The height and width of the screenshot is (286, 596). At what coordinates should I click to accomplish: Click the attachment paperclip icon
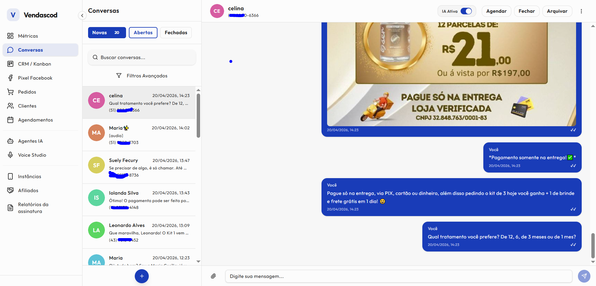tap(214, 276)
